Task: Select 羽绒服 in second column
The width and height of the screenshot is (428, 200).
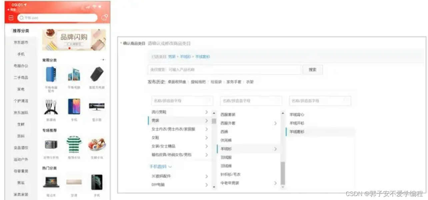Action: click(x=226, y=157)
